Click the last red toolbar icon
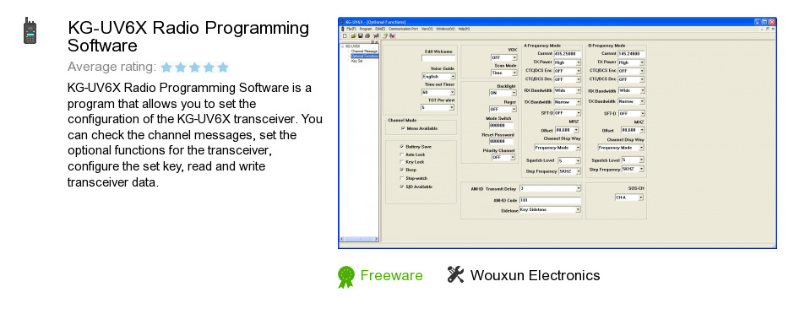794x314 pixels. point(392,36)
